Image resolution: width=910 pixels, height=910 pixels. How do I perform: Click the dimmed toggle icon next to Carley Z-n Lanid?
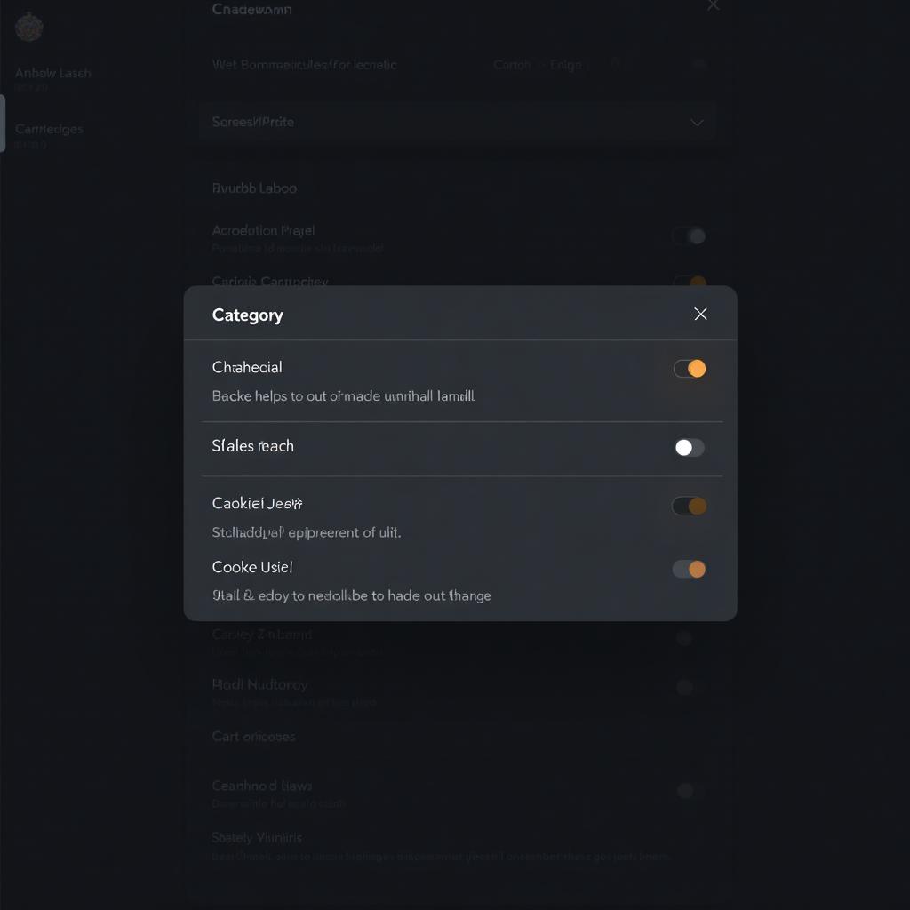click(x=684, y=638)
